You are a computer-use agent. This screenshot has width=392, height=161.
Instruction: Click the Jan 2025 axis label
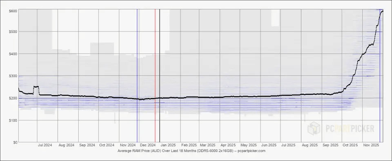pyautogui.click(x=168, y=145)
